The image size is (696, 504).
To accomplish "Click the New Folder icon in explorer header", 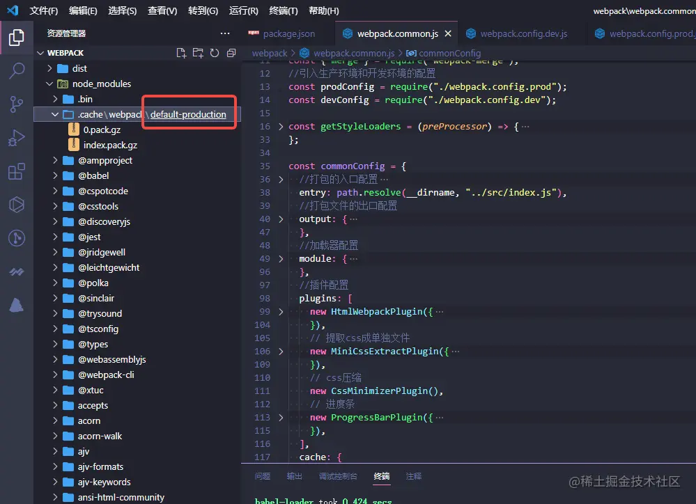I will click(x=198, y=53).
